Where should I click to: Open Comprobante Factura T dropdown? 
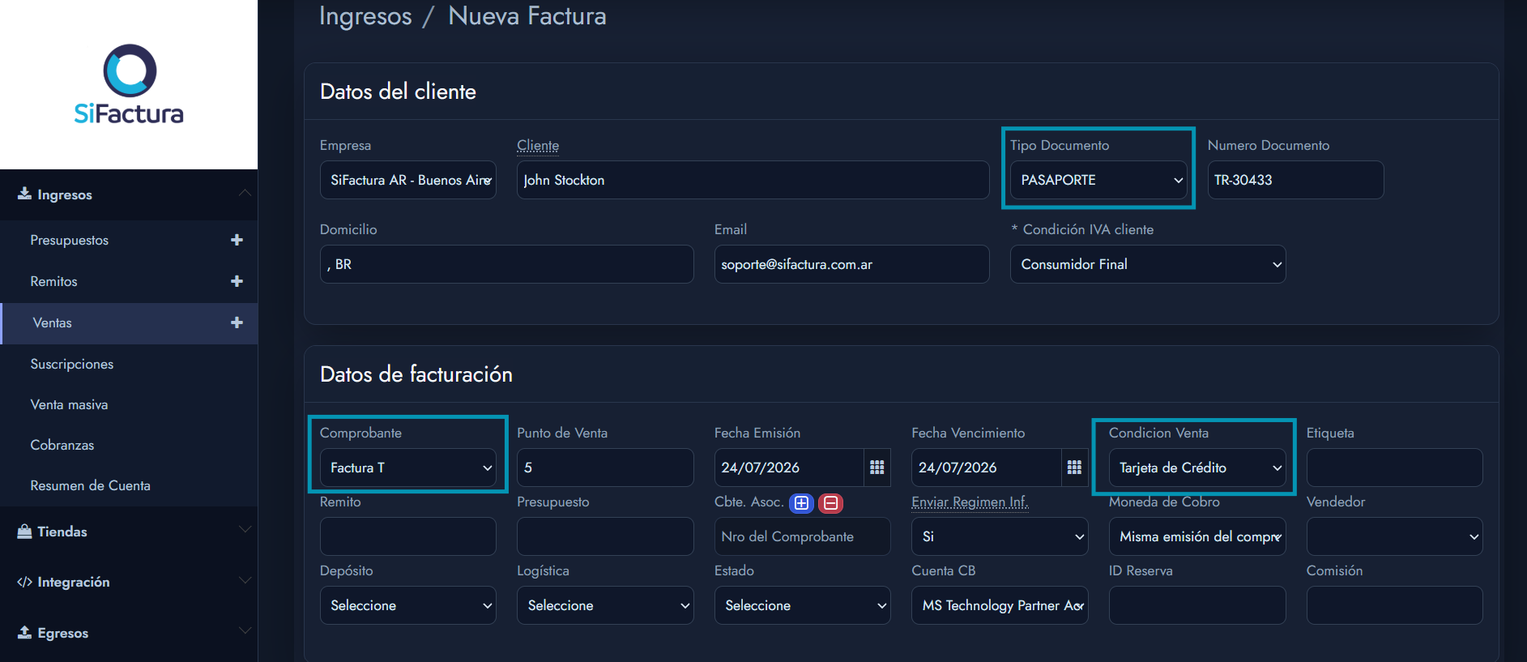click(408, 468)
